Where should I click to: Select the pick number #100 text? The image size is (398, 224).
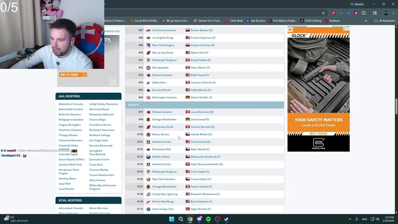coord(140,134)
